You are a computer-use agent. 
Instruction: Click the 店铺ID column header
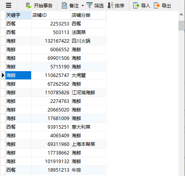coord(51,15)
